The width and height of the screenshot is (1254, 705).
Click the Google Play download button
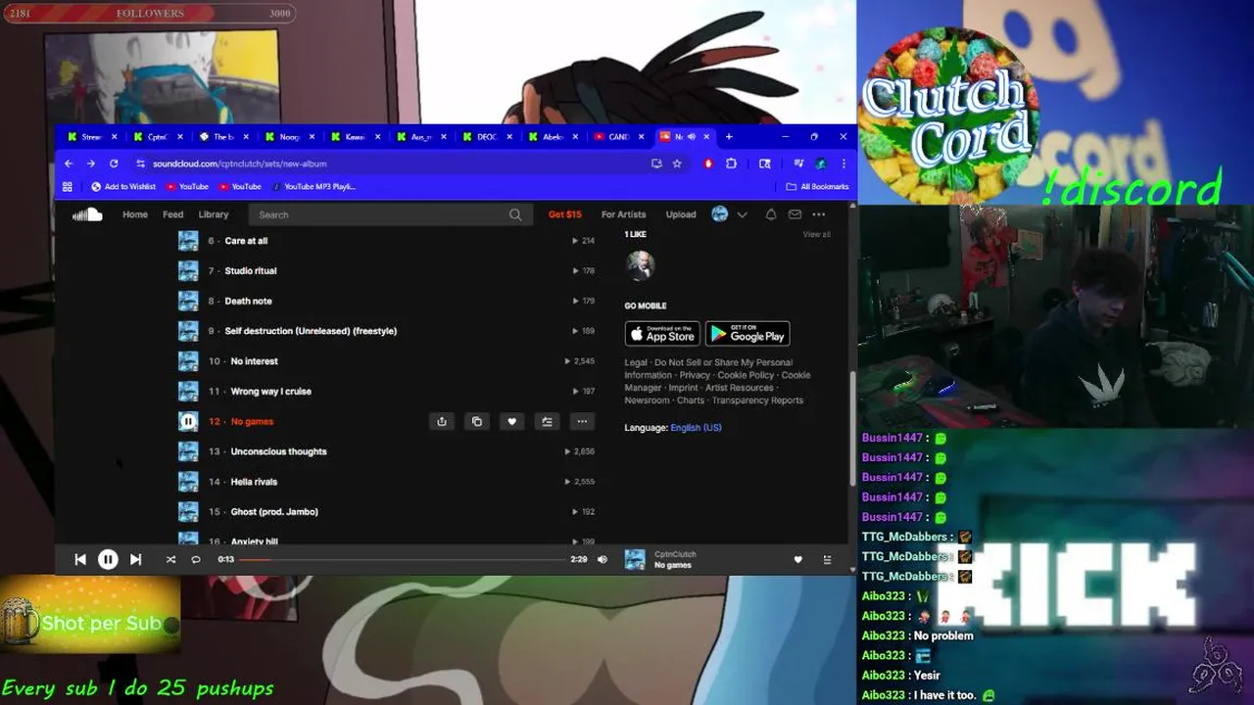click(748, 333)
